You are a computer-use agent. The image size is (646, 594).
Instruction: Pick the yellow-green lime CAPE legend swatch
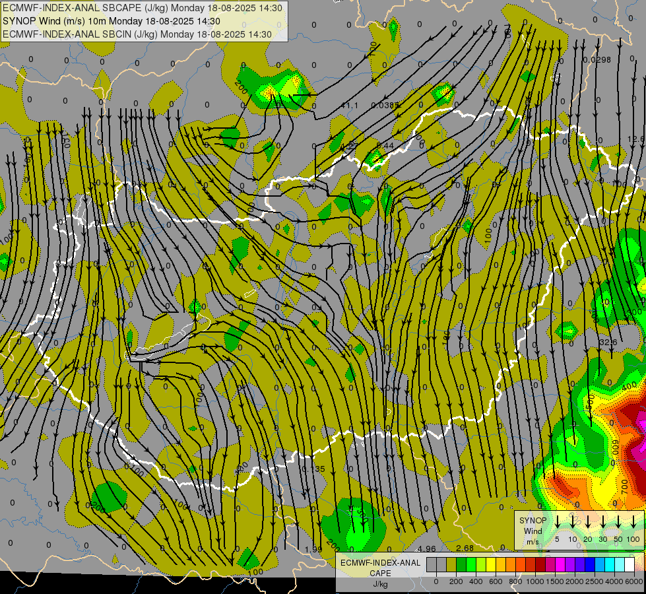(481, 564)
